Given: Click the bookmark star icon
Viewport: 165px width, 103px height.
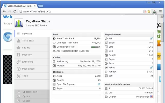Looking at the screenshot, I should coord(149,11).
